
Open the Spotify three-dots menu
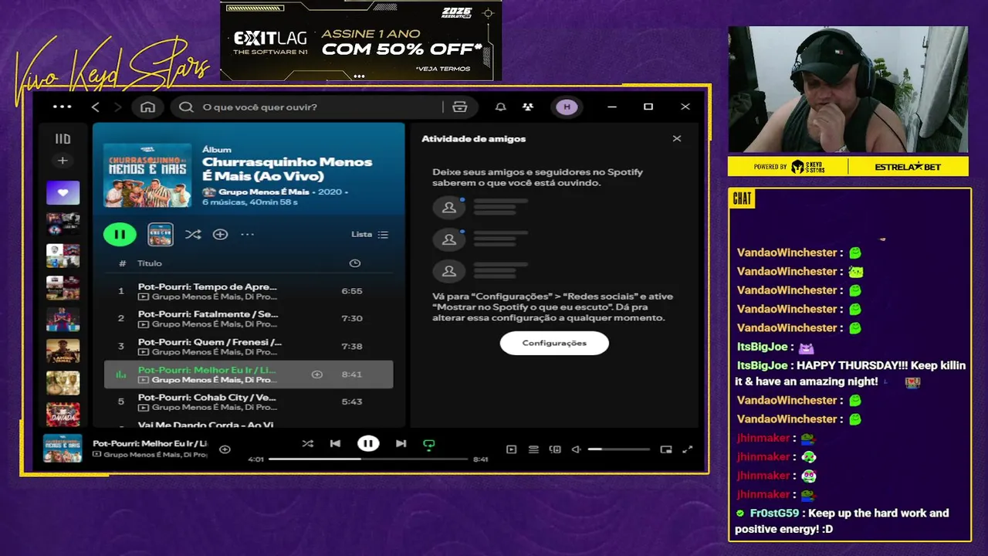point(62,107)
